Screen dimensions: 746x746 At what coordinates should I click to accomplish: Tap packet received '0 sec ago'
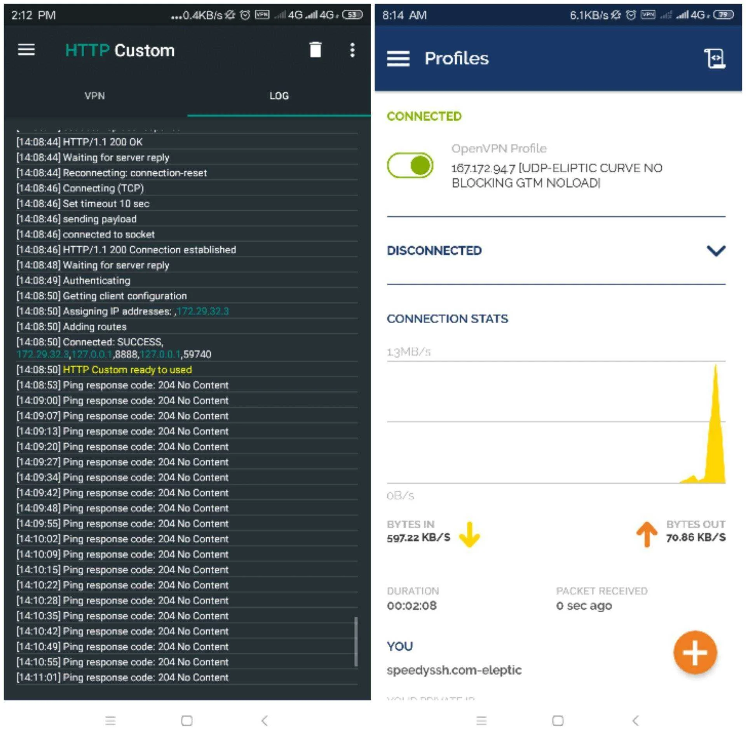point(584,606)
